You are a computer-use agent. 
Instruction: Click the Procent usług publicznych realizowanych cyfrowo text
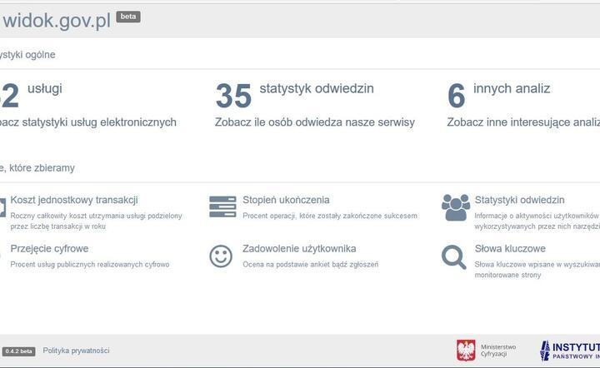pos(89,265)
